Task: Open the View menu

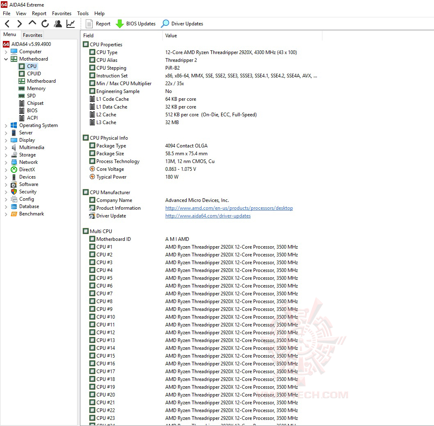Action: 21,13
